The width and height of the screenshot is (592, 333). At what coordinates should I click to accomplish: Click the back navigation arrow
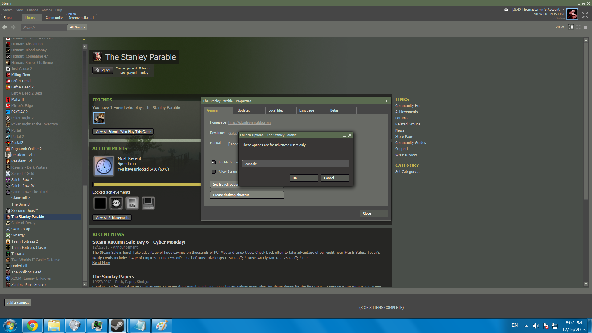pos(5,27)
